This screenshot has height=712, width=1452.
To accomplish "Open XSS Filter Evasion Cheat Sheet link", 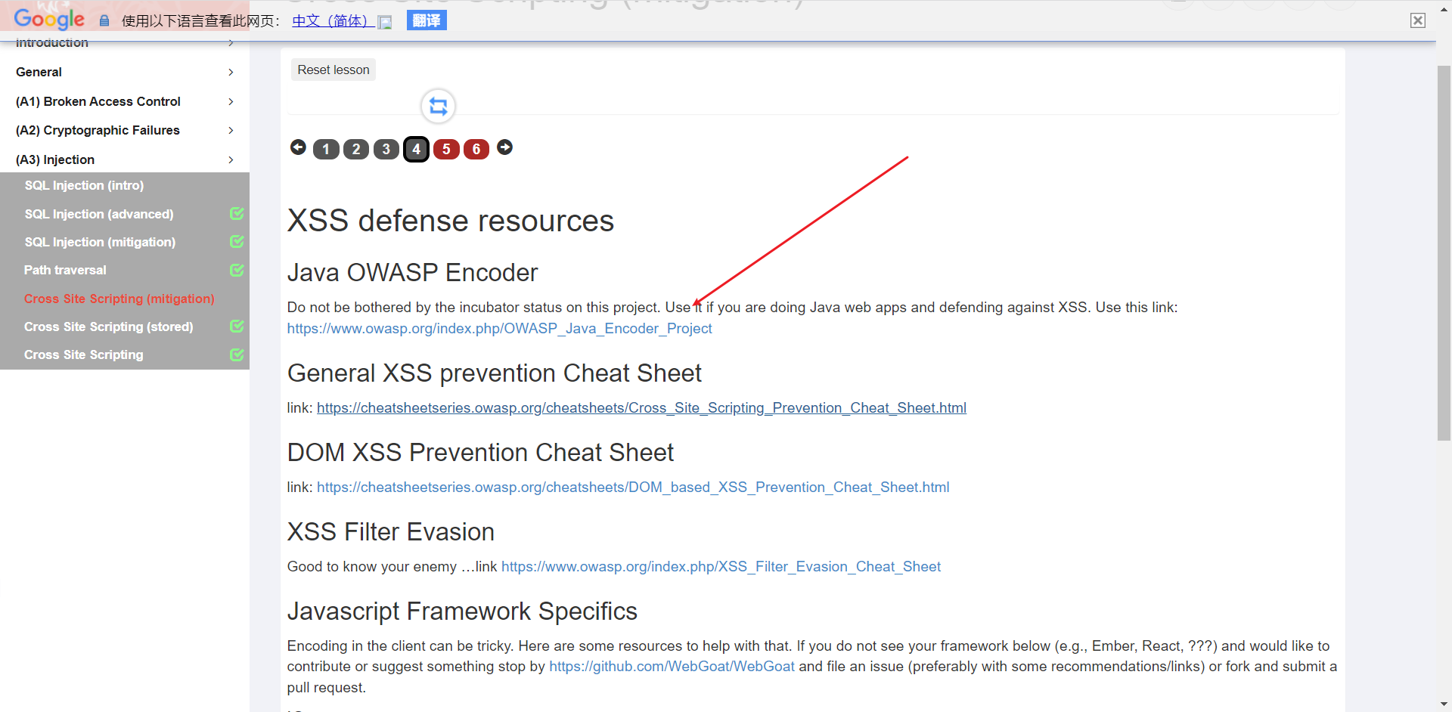I will [x=721, y=566].
